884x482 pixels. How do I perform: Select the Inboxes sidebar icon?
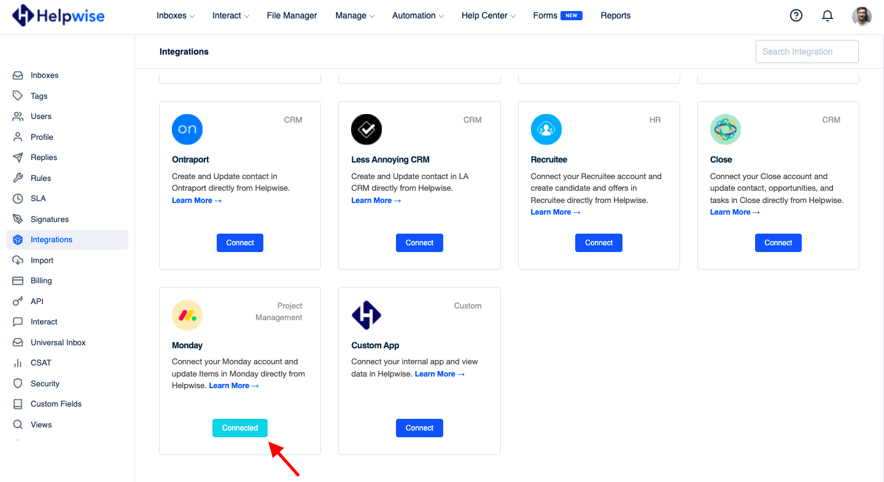pyautogui.click(x=19, y=75)
